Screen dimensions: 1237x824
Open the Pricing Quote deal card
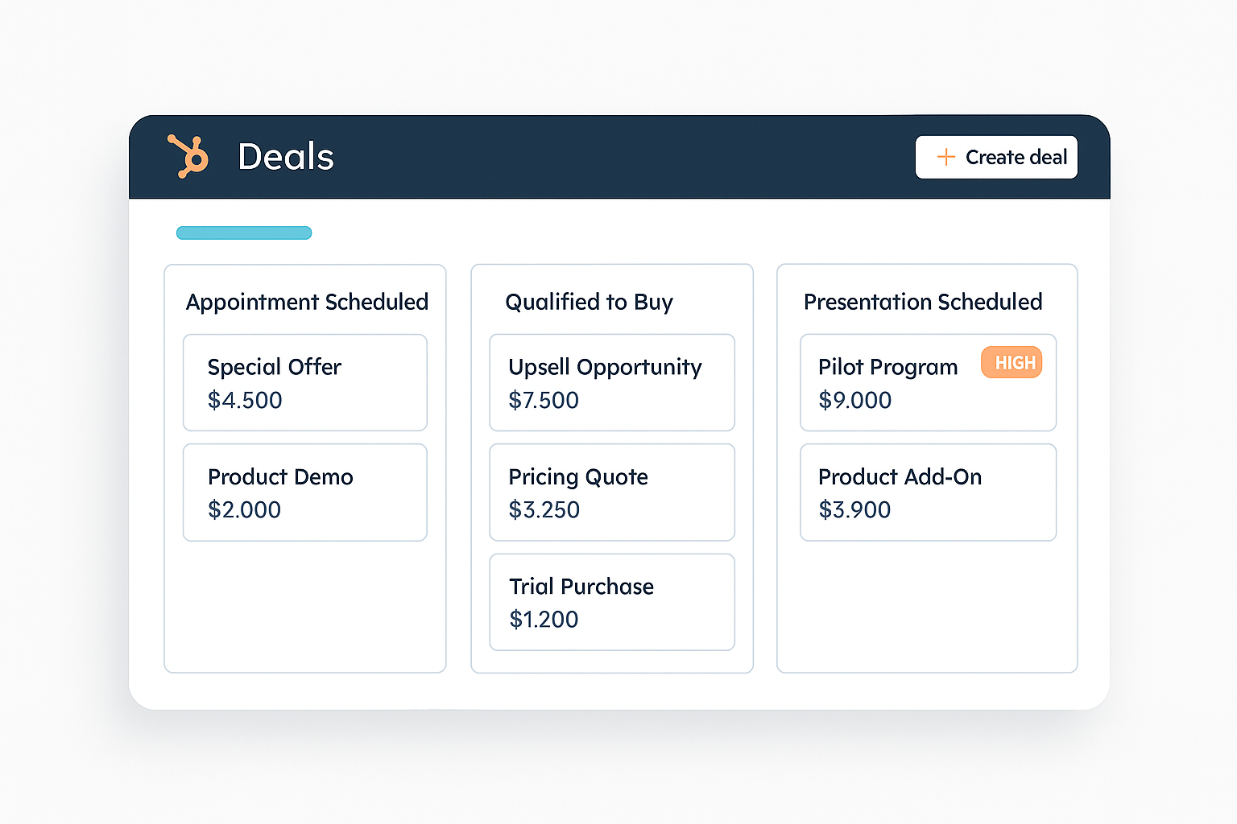pyautogui.click(x=612, y=492)
